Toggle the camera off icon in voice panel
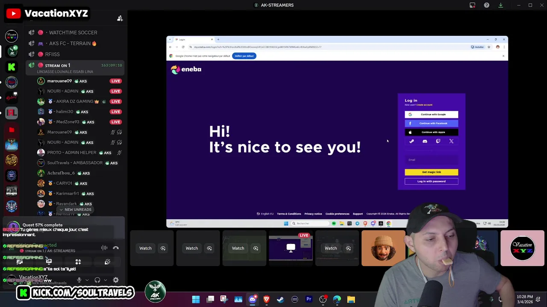The image size is (547, 307). click(x=20, y=262)
